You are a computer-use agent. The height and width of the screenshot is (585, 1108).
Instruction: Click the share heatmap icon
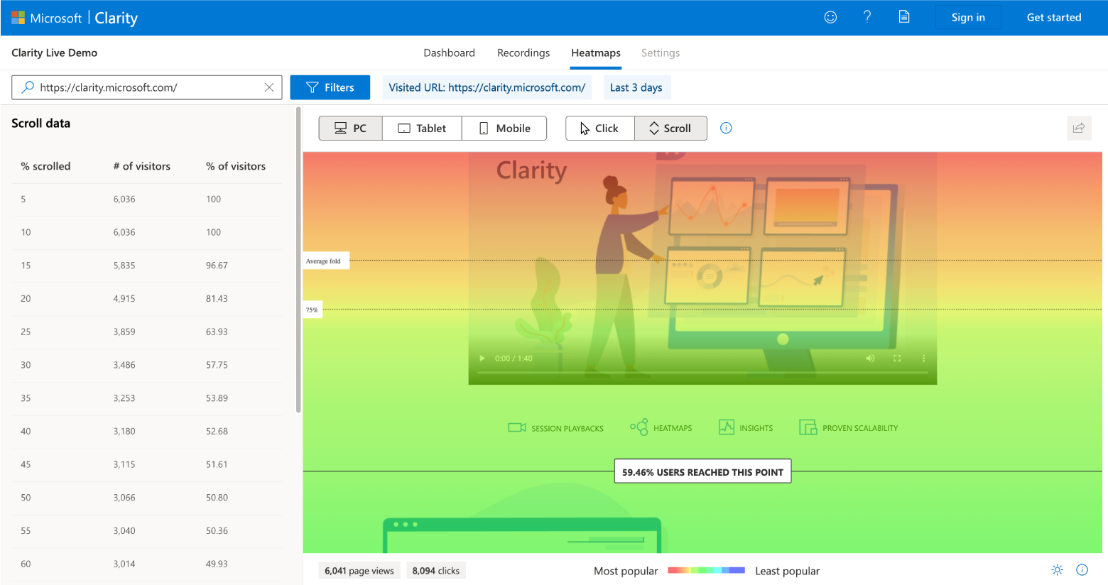click(1079, 128)
